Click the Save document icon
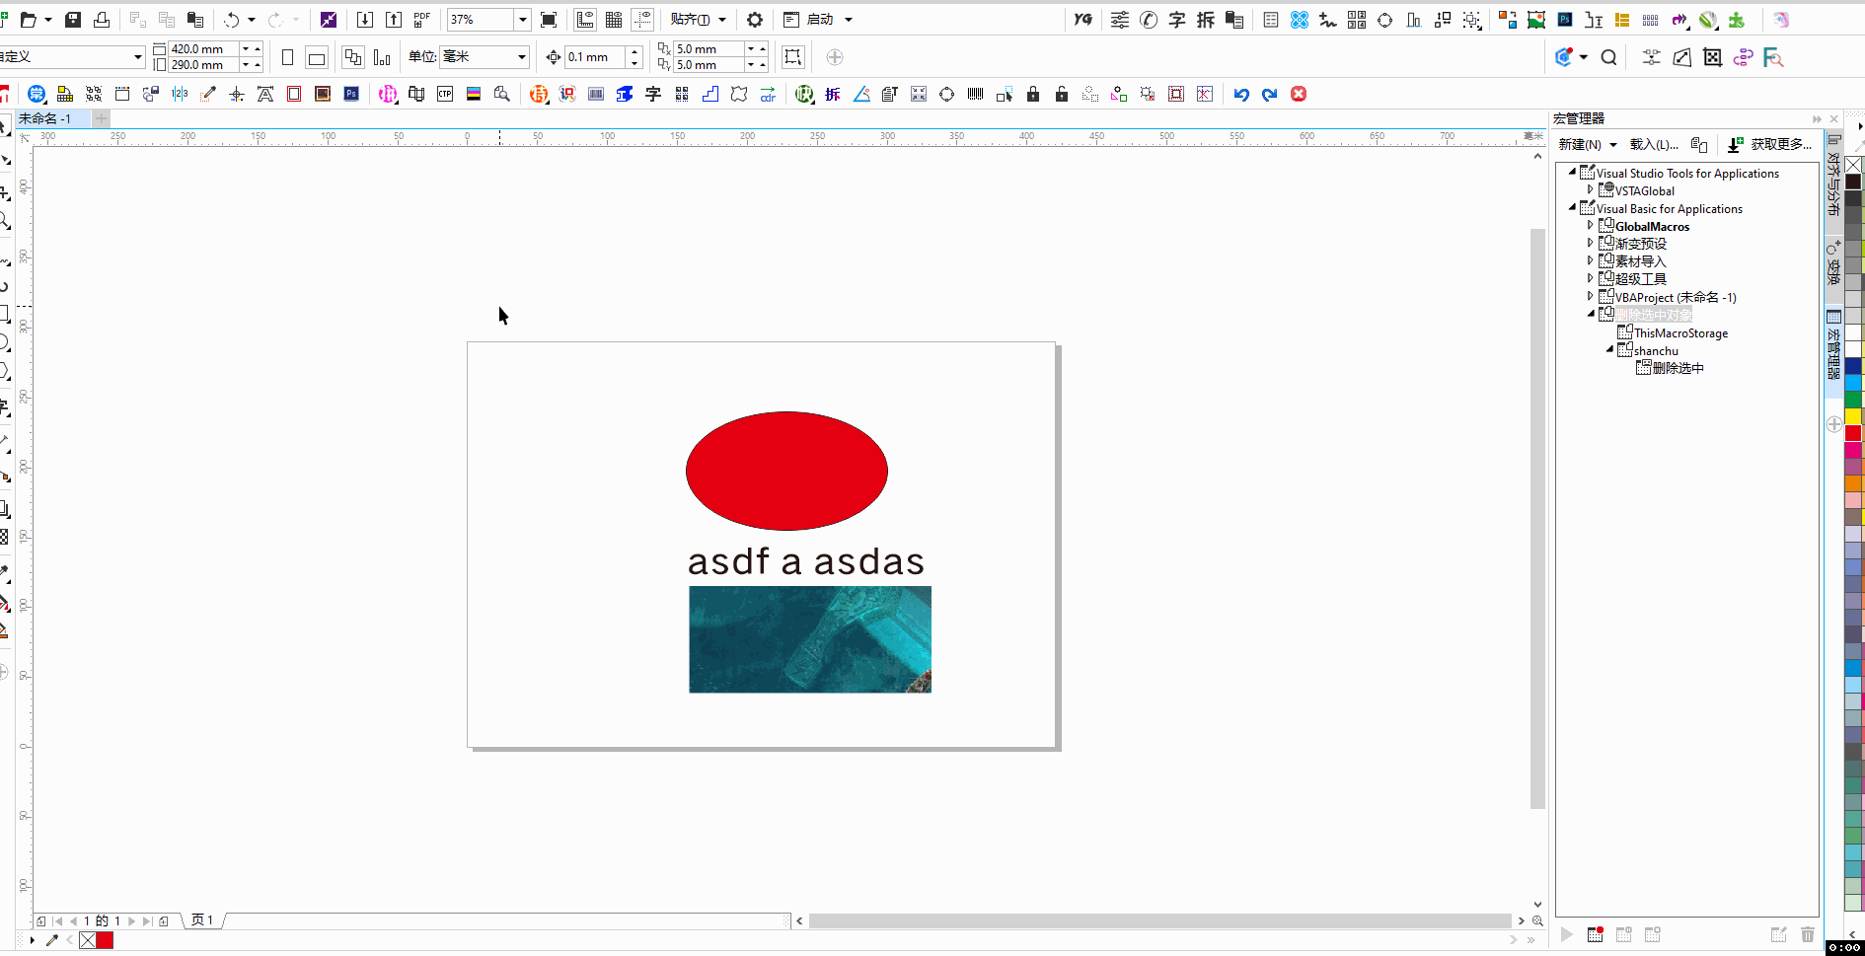This screenshot has width=1865, height=956. click(x=73, y=20)
